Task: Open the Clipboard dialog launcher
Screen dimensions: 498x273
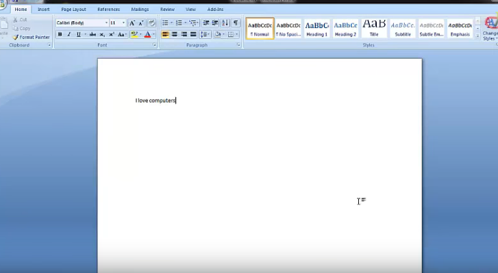Action: (x=49, y=45)
